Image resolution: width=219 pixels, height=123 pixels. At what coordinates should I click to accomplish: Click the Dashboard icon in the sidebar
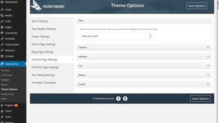pos(2,2)
